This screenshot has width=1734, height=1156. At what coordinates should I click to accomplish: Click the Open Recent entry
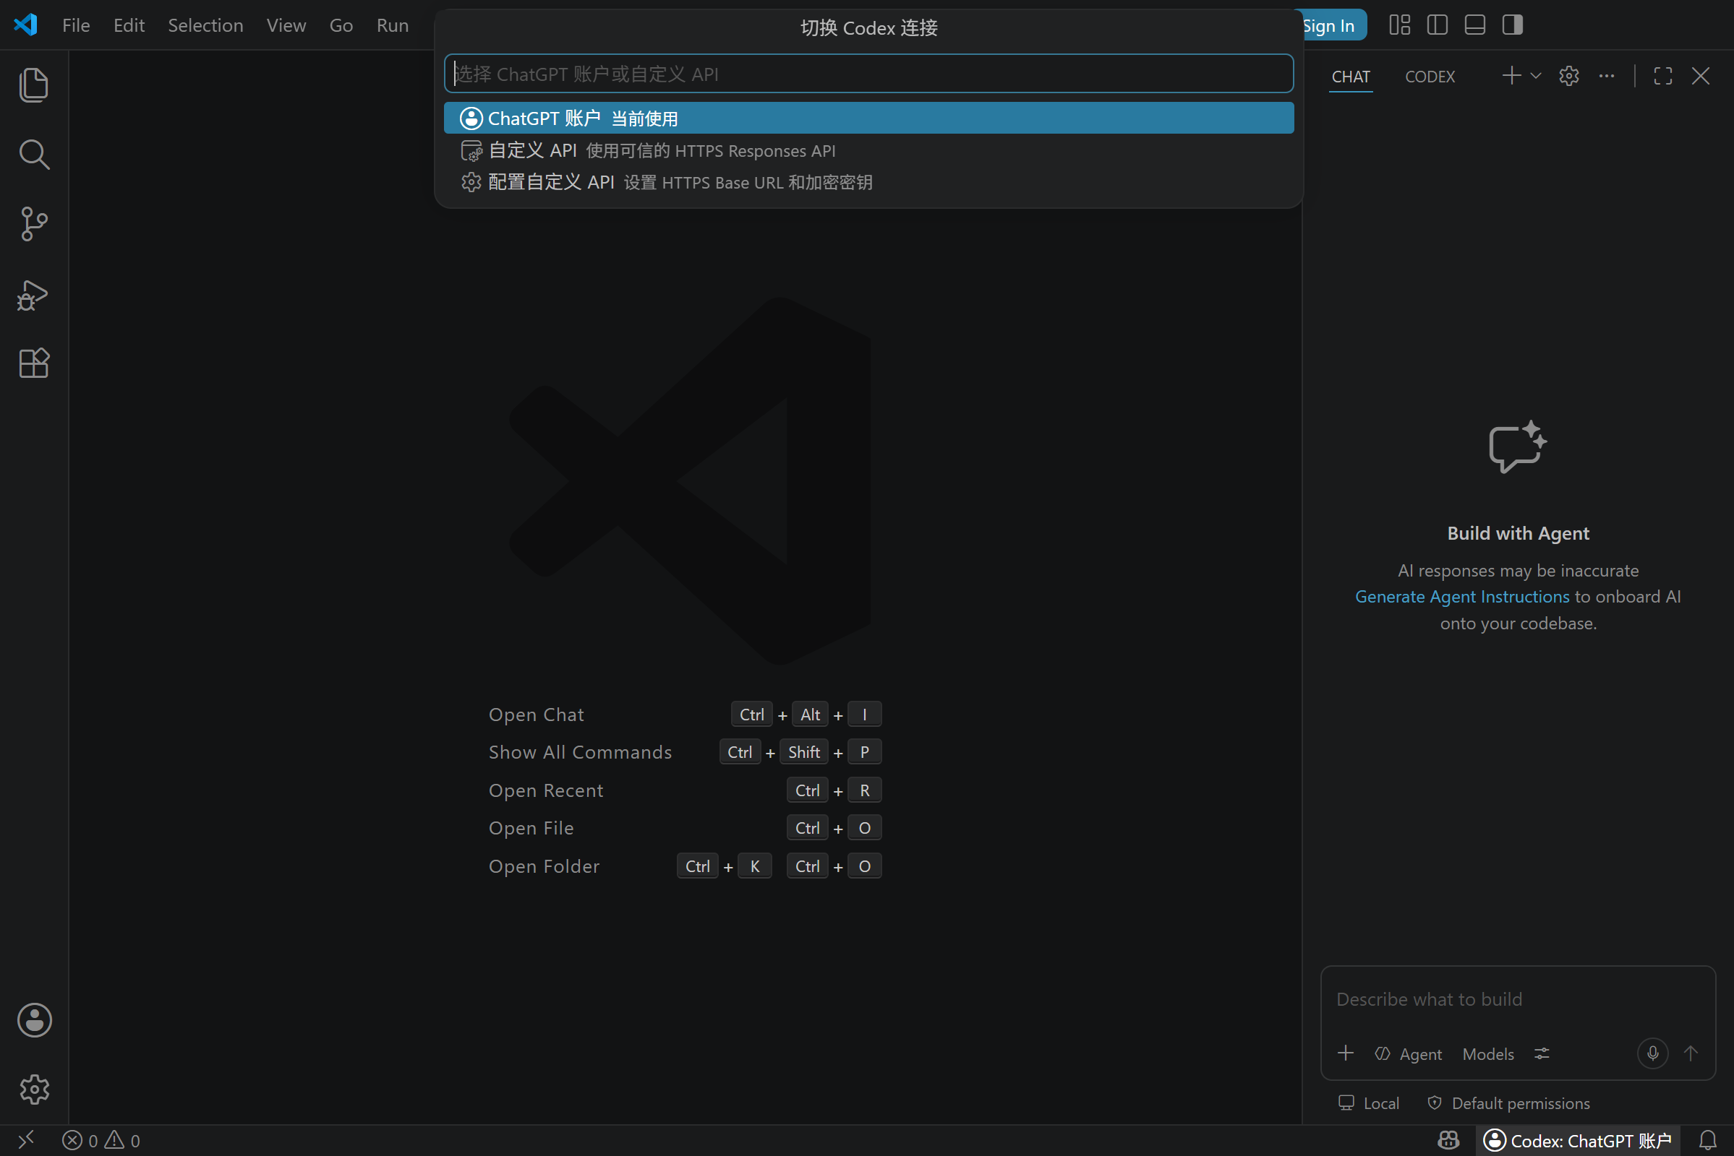click(546, 790)
